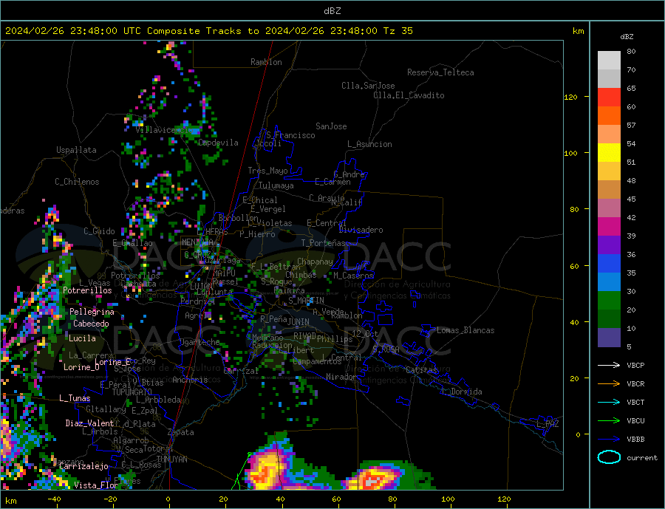The width and height of the screenshot is (665, 509).
Task: Click the RIVAD label
Action: pos(305,335)
